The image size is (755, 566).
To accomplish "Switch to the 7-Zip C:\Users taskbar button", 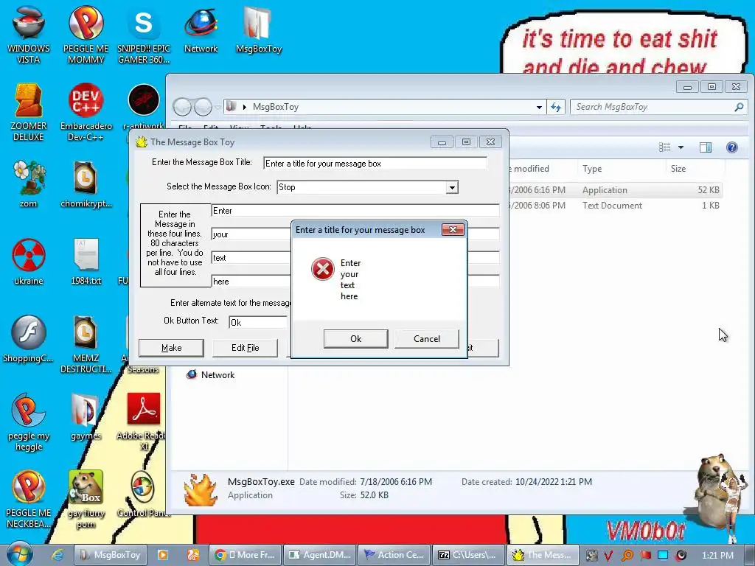I will pyautogui.click(x=468, y=555).
